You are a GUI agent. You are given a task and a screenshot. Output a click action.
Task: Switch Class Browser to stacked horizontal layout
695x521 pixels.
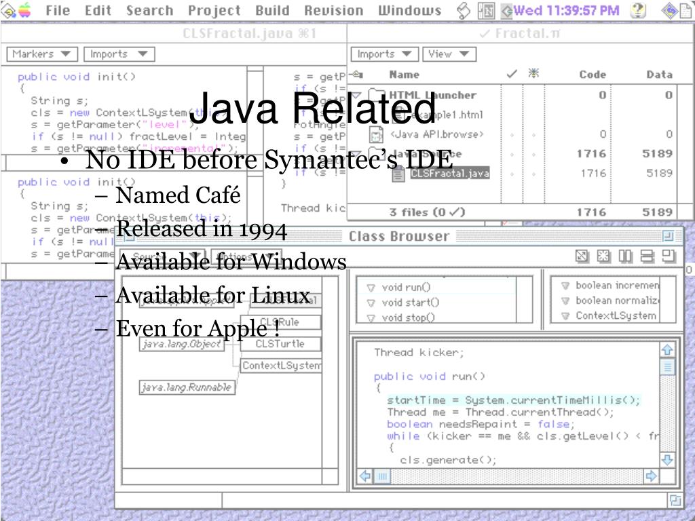tap(647, 256)
